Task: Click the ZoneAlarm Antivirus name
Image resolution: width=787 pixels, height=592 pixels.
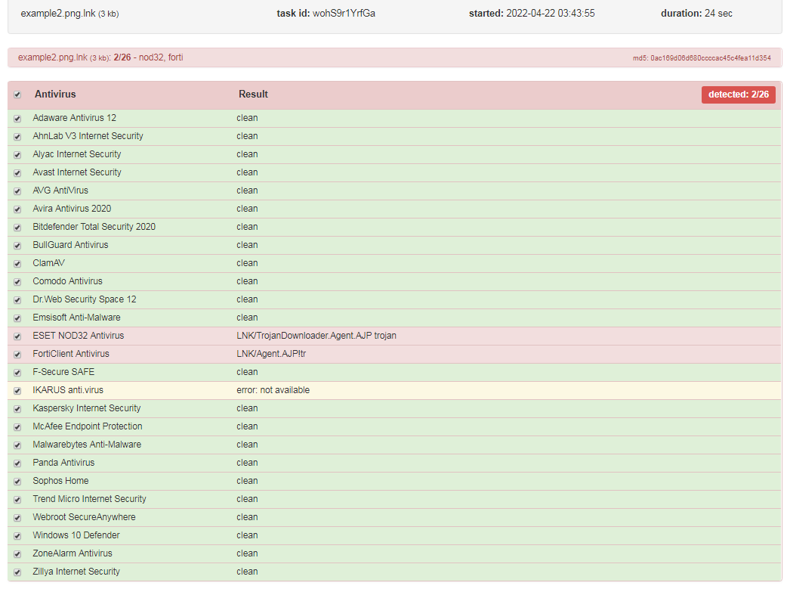Action: [x=73, y=553]
